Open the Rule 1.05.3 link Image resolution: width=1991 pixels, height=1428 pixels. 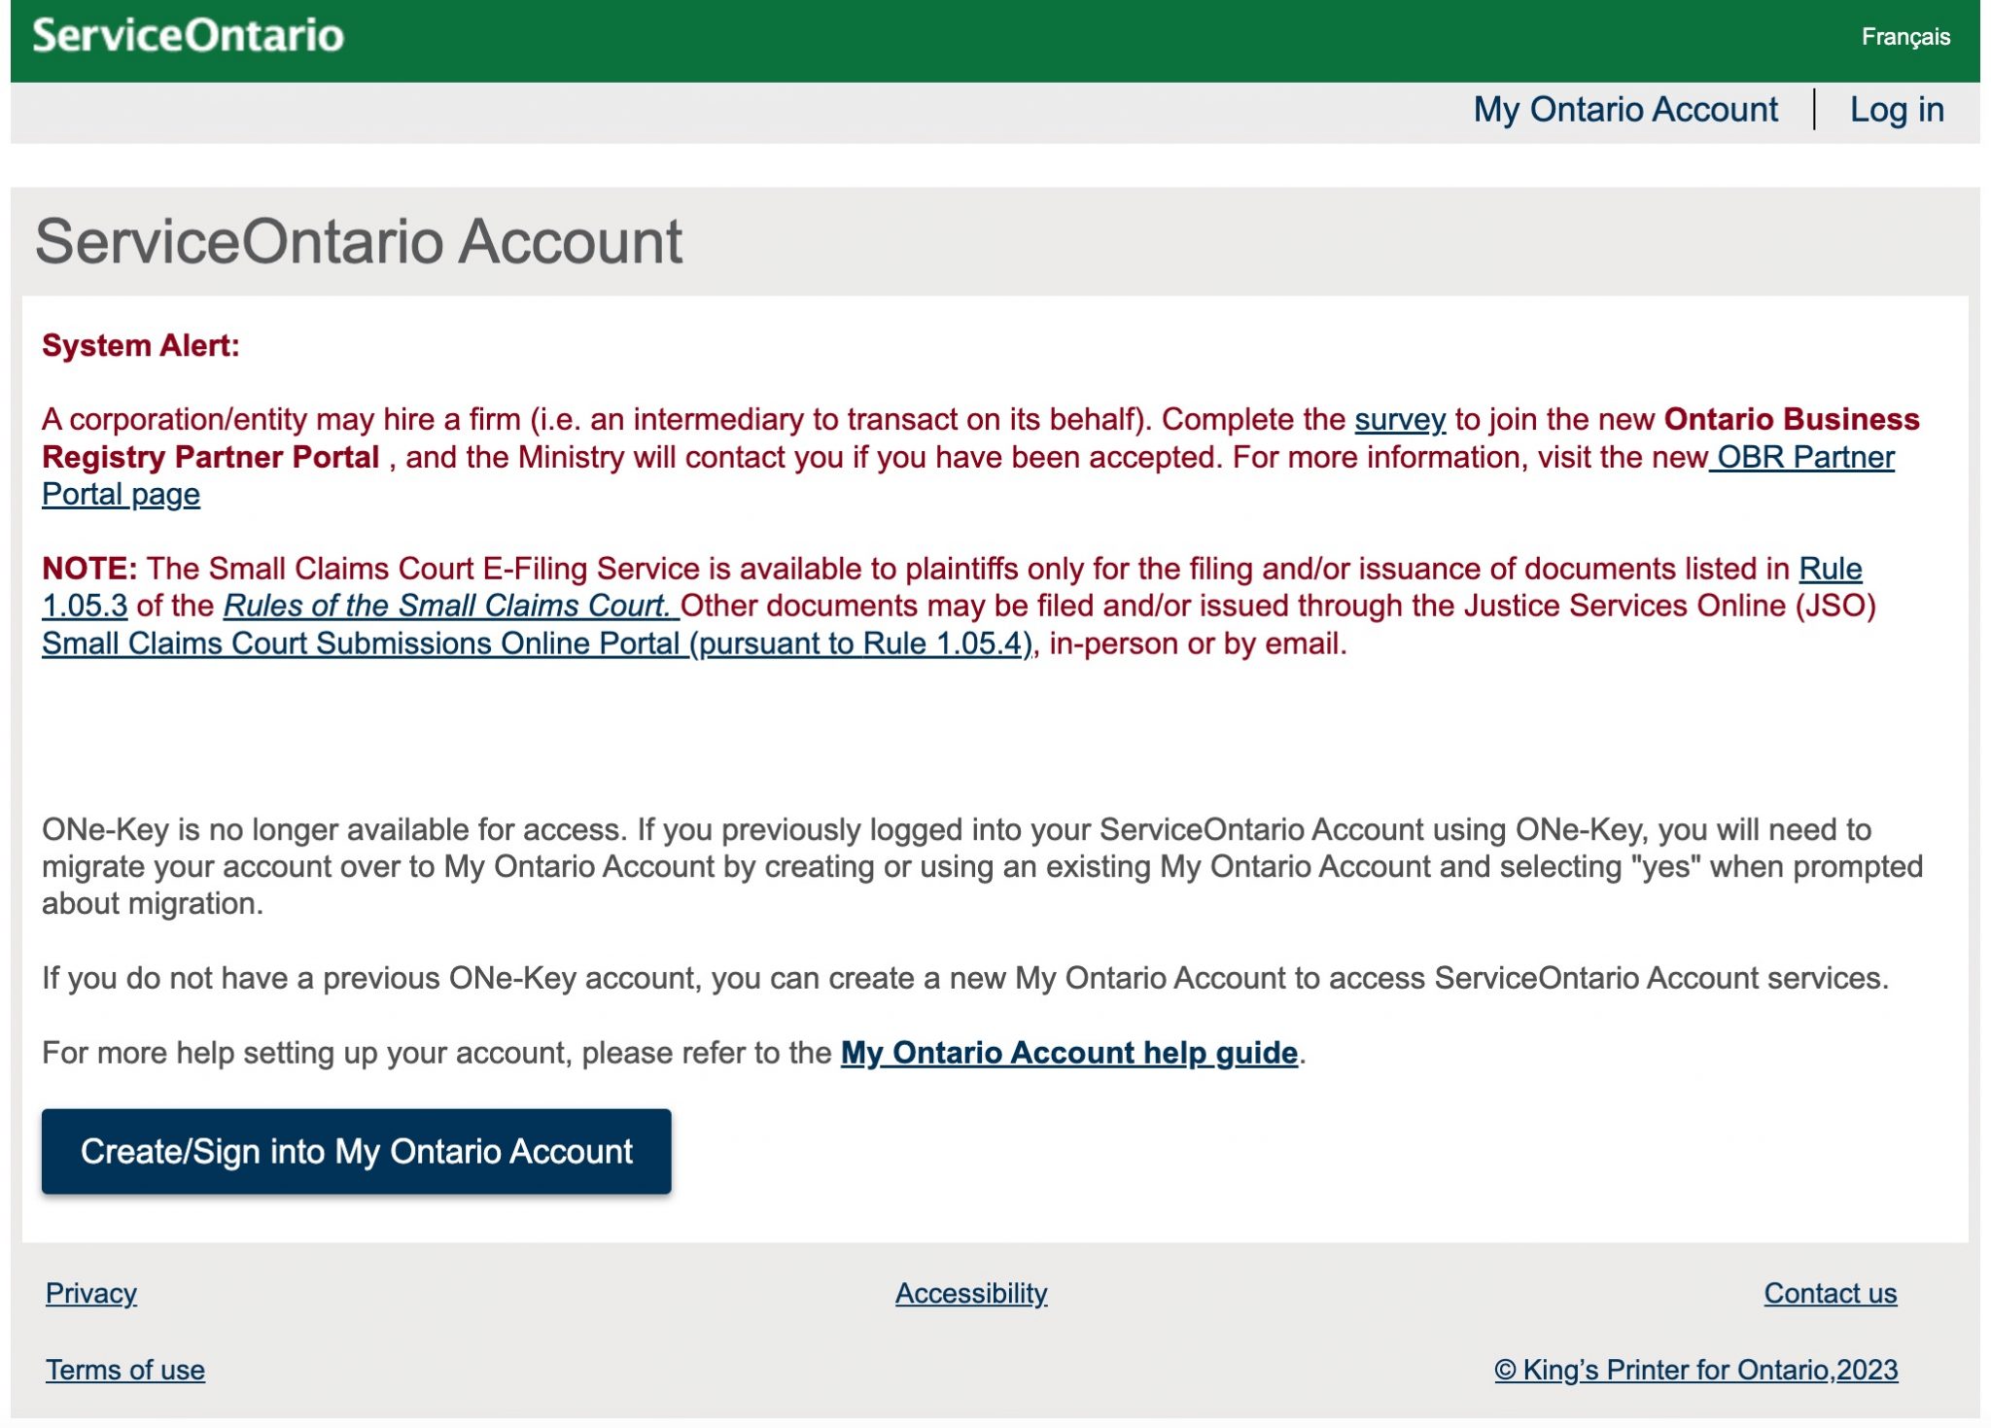click(1832, 569)
